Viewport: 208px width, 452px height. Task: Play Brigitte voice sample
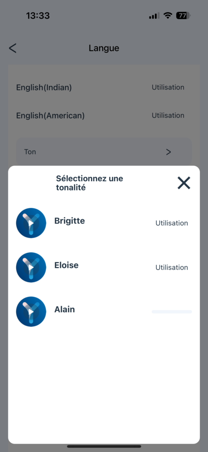tap(31, 223)
